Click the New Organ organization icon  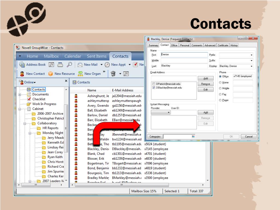pos(80,74)
